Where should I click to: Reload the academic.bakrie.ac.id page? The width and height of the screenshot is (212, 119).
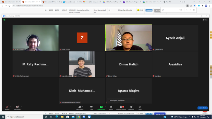10,6
